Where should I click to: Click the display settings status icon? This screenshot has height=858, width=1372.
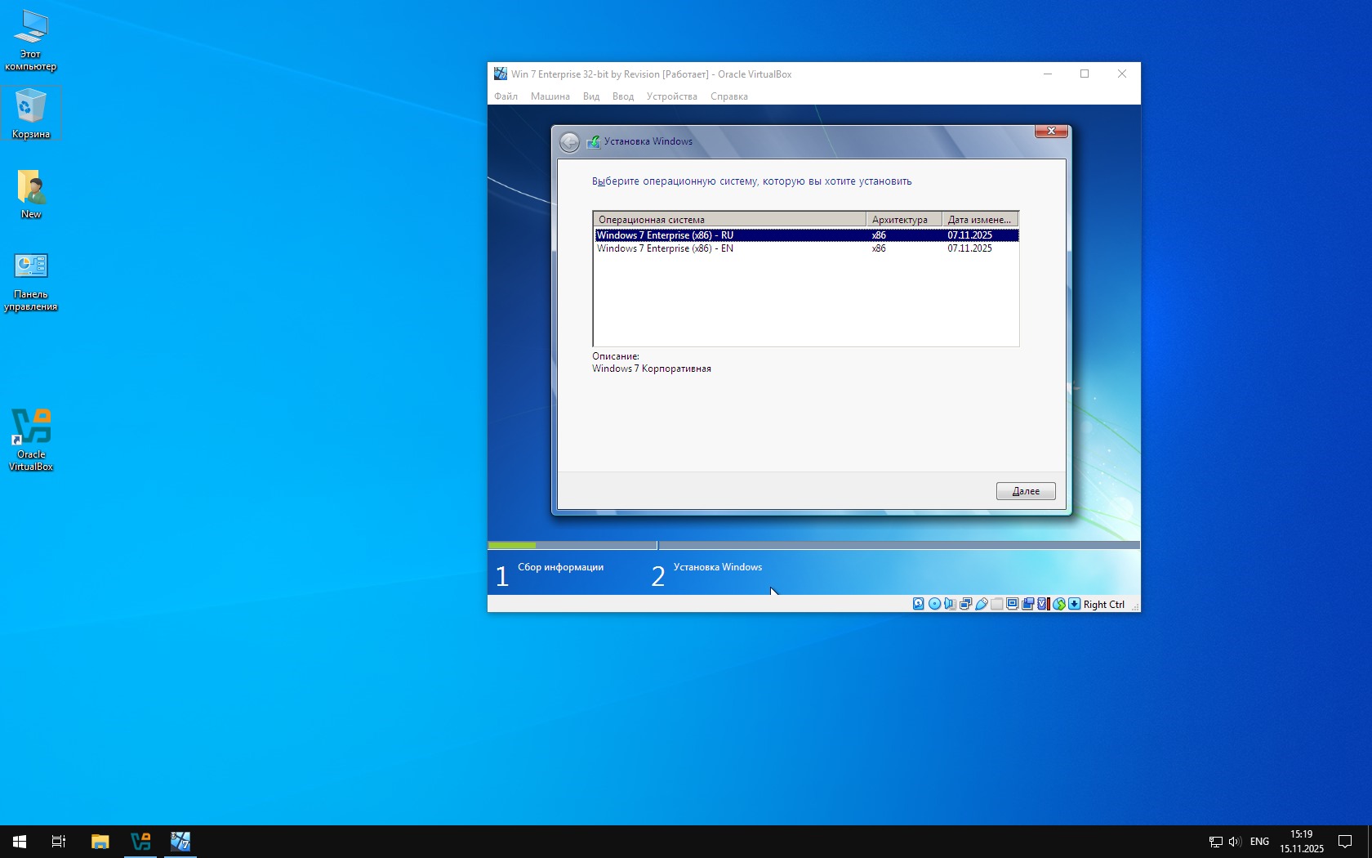[x=1013, y=604]
